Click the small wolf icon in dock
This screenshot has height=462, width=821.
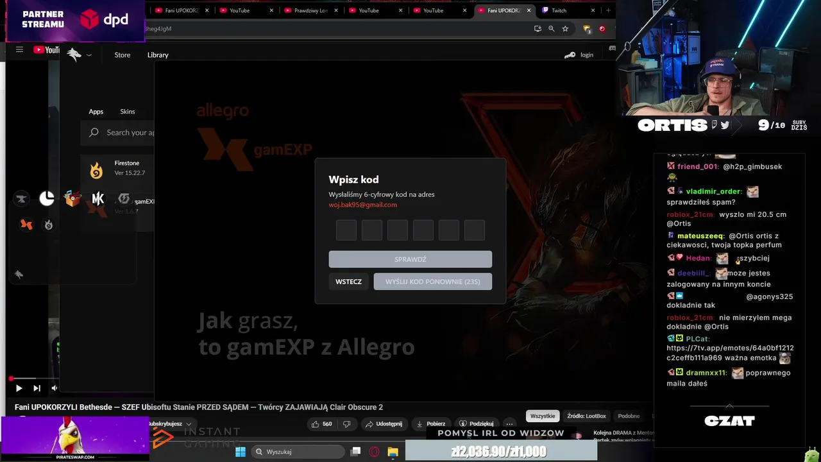(19, 274)
